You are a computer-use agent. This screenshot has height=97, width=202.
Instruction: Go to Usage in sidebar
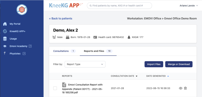pyautogui.click(x=13, y=39)
